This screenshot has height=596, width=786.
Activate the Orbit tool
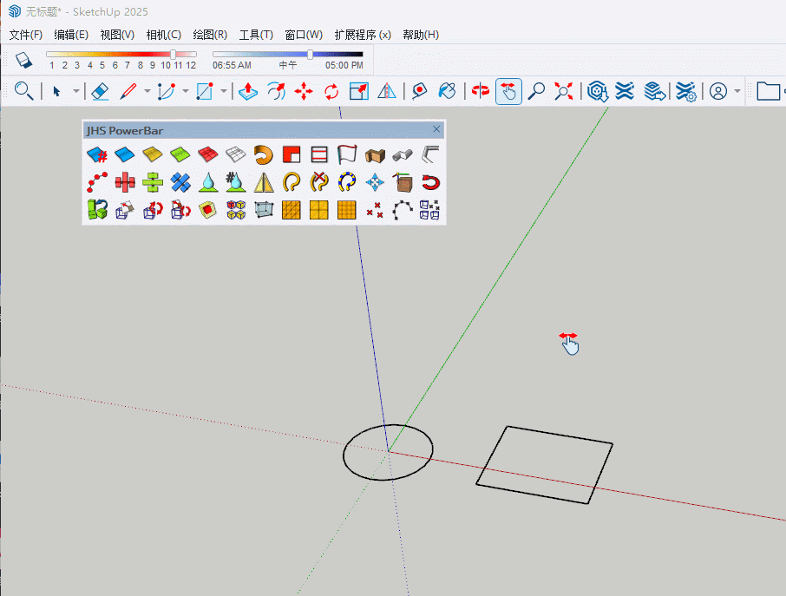pyautogui.click(x=481, y=91)
